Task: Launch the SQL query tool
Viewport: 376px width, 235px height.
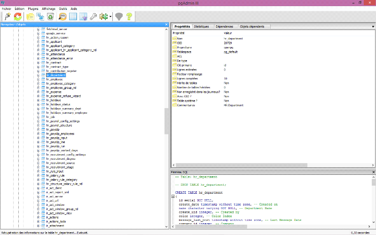Action: 63,16
